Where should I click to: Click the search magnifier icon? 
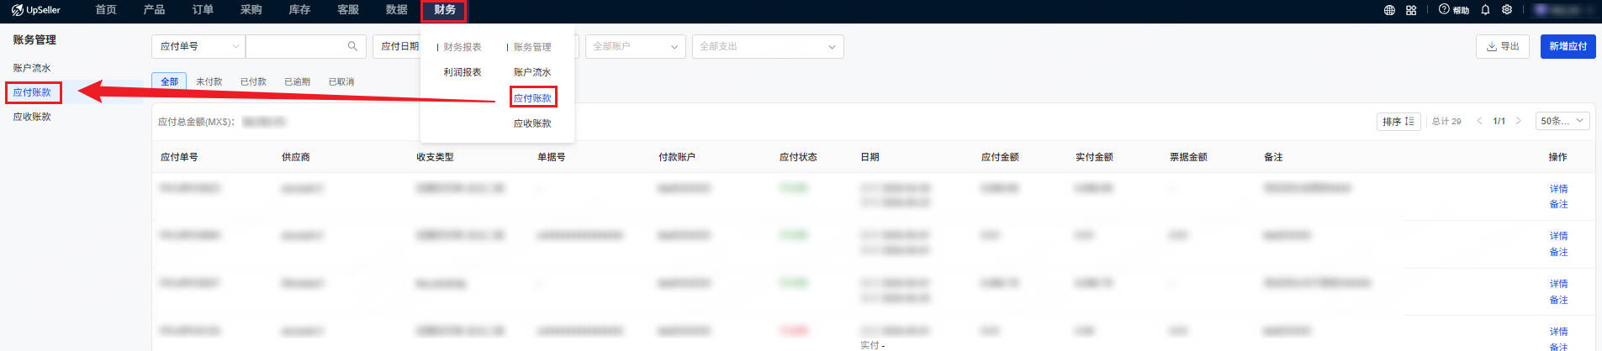352,46
